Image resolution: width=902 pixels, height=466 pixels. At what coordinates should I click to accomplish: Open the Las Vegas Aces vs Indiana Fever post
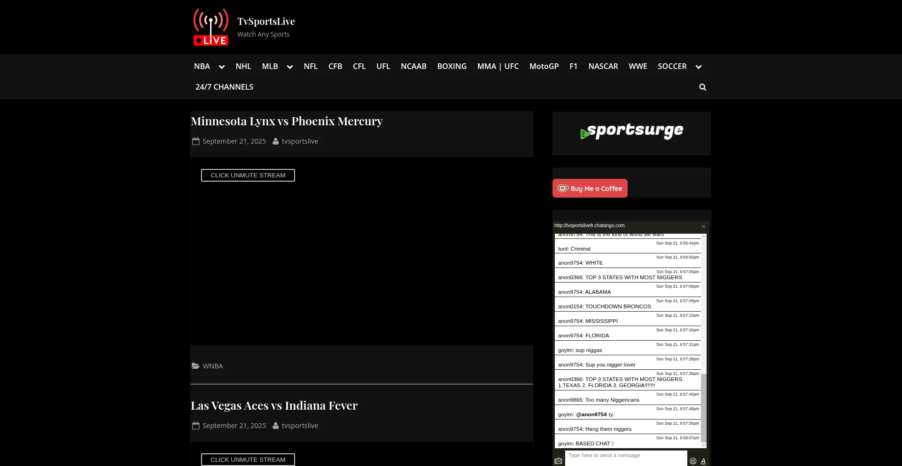(x=274, y=405)
